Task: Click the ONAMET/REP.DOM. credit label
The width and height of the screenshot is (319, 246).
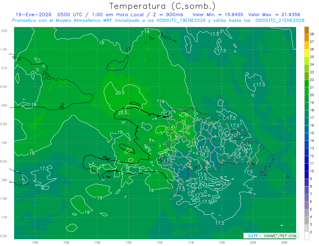Action: pos(280,236)
